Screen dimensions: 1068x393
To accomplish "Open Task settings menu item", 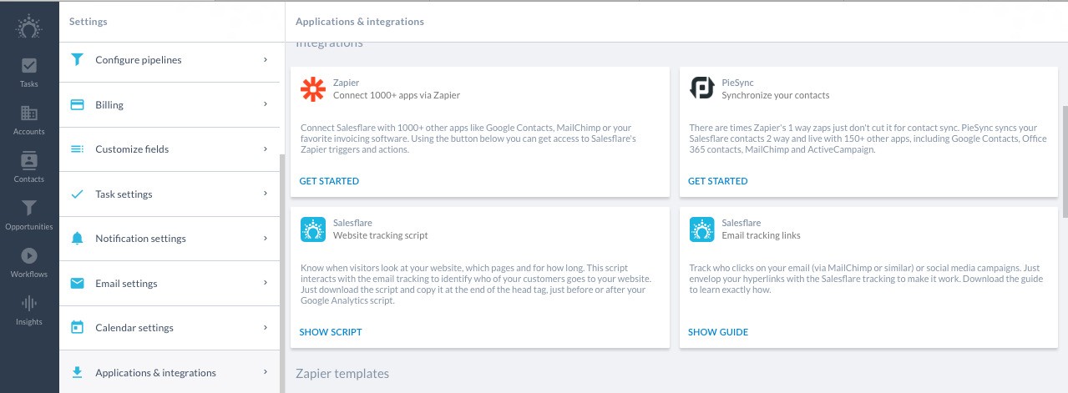I will (x=170, y=194).
